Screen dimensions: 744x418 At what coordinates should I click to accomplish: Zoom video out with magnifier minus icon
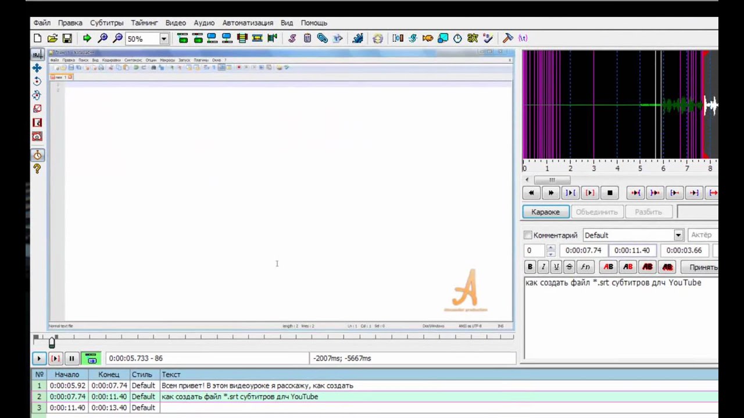coord(117,38)
